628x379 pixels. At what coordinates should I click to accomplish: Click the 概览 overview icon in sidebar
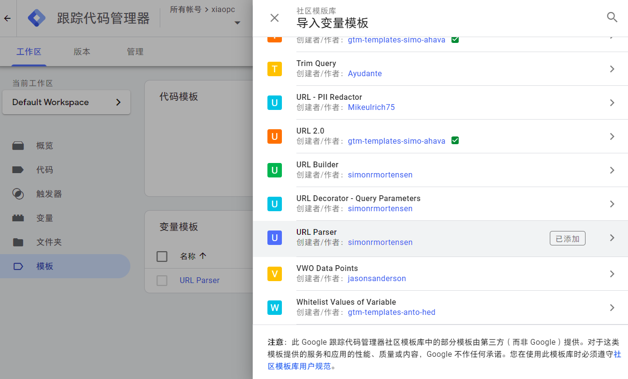tap(18, 146)
